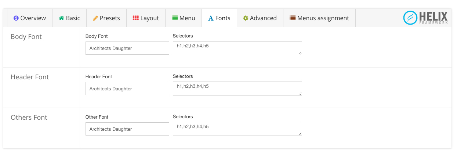457x155 pixels.
Task: Click the Fonts letter A icon
Action: (x=211, y=18)
